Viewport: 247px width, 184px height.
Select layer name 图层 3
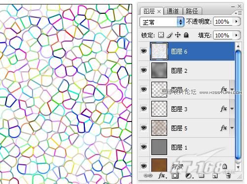(179, 109)
